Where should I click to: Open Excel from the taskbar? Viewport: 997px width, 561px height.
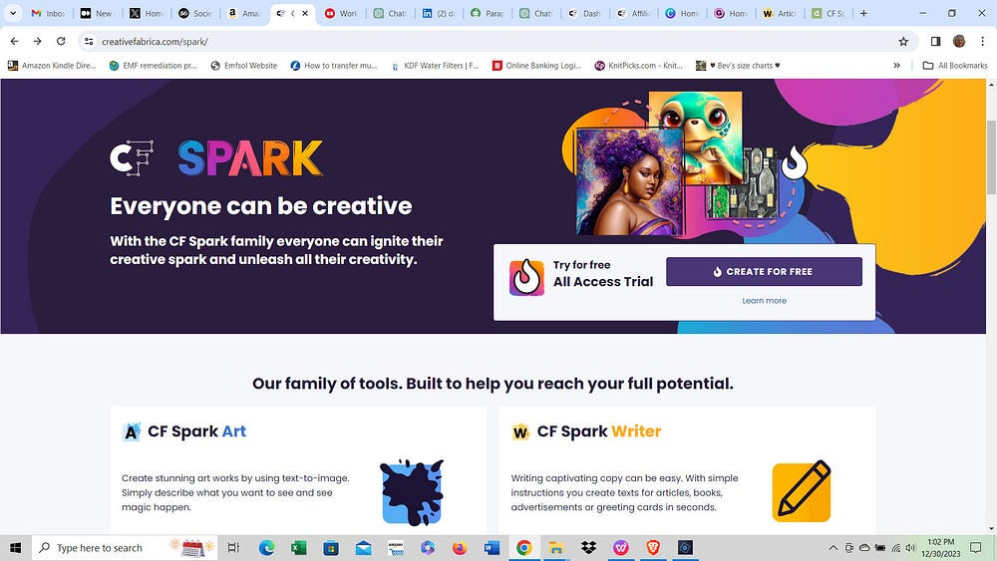tap(299, 548)
